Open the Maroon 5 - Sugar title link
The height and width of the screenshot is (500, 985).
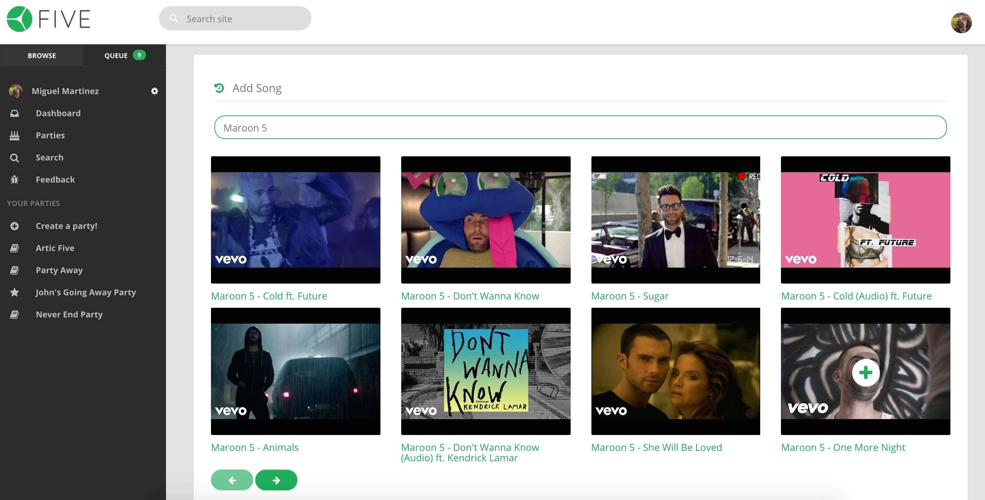(629, 296)
